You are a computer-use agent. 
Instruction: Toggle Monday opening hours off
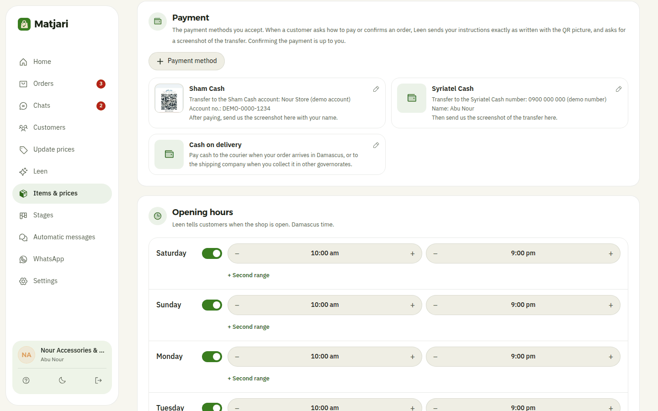pos(212,357)
